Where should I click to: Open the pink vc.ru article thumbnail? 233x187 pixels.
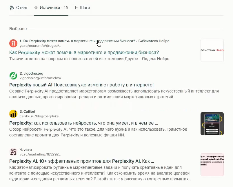point(212,165)
